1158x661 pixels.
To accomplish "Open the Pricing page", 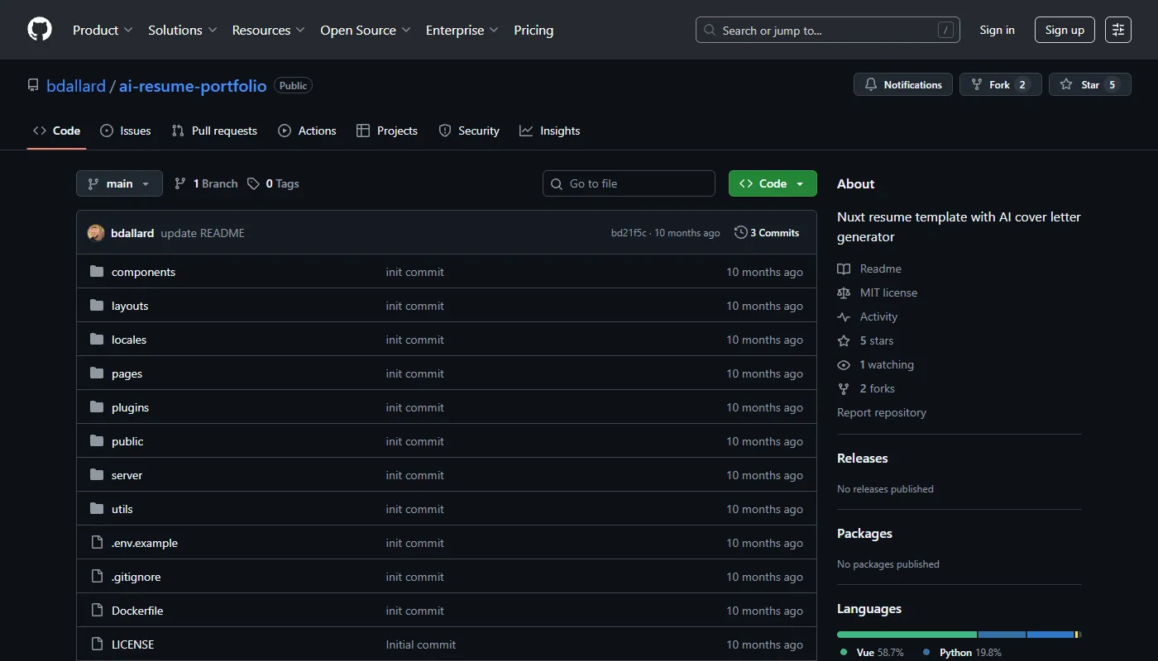I will (x=534, y=30).
